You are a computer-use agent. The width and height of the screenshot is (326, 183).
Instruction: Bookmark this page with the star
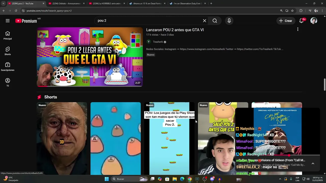point(292,11)
